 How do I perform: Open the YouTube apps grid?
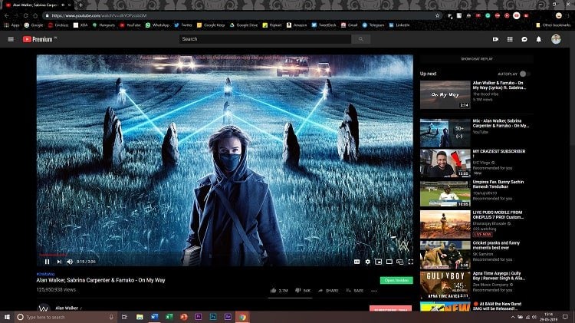tap(510, 39)
